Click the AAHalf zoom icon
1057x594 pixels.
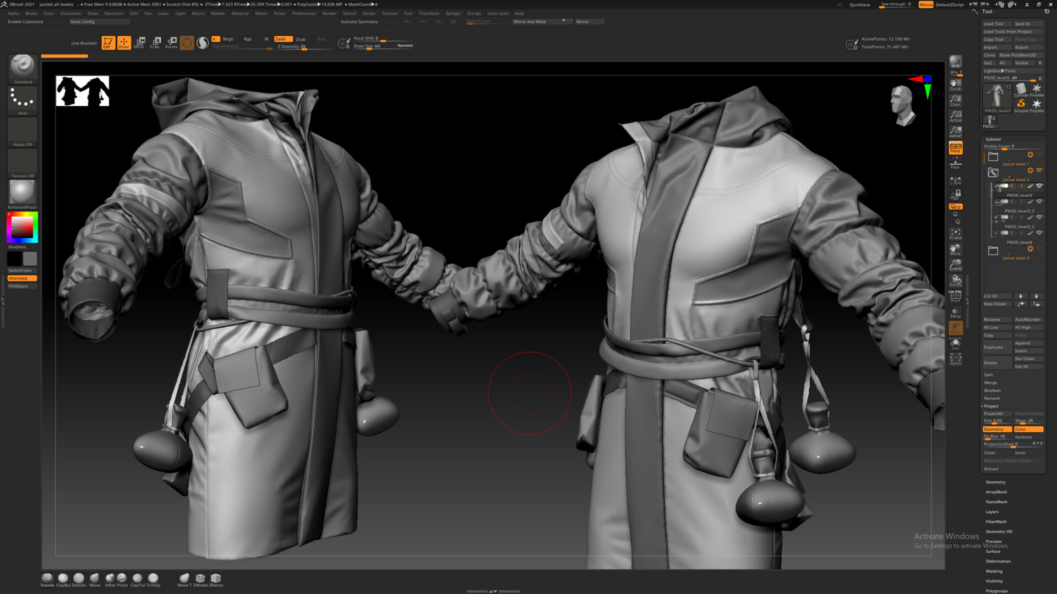(956, 132)
